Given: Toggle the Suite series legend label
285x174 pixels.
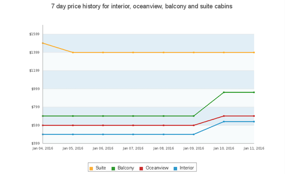Looking at the screenshot, I should coord(101,168).
